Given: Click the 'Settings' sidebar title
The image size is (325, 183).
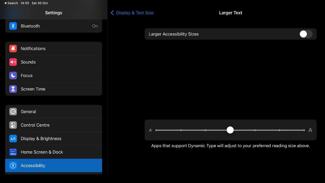Looking at the screenshot, I should tap(54, 13).
